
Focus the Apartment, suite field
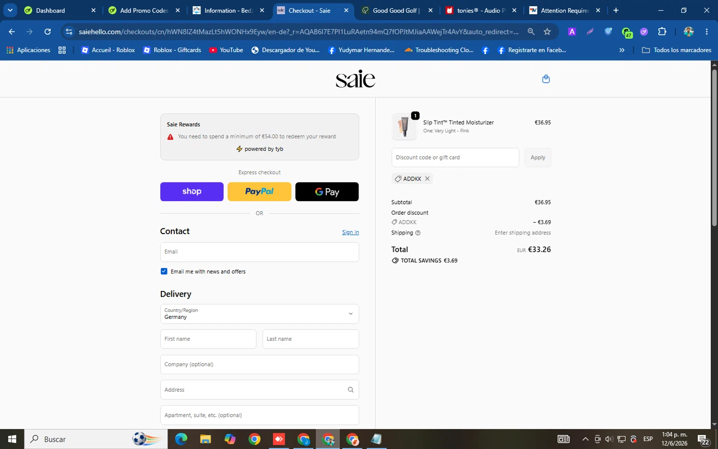point(259,415)
